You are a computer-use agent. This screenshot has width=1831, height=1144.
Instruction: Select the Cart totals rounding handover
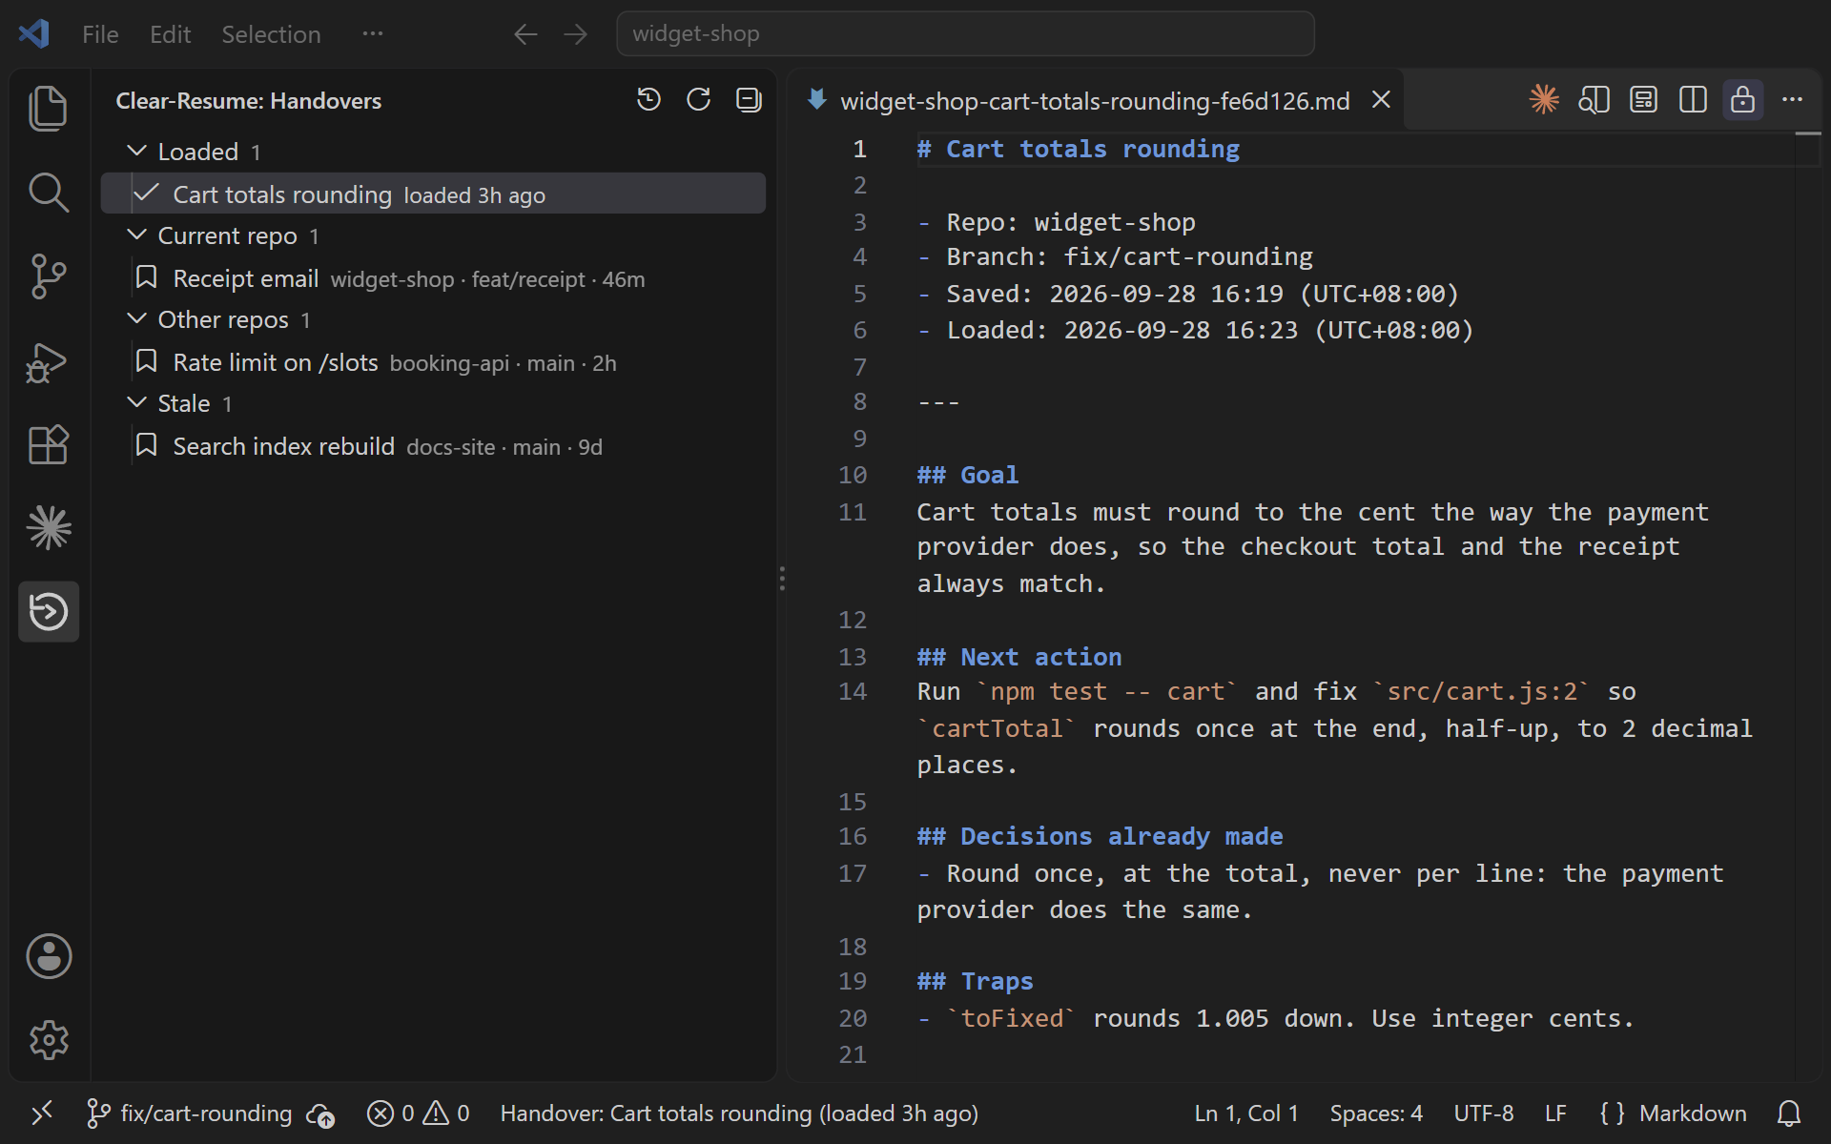433,194
